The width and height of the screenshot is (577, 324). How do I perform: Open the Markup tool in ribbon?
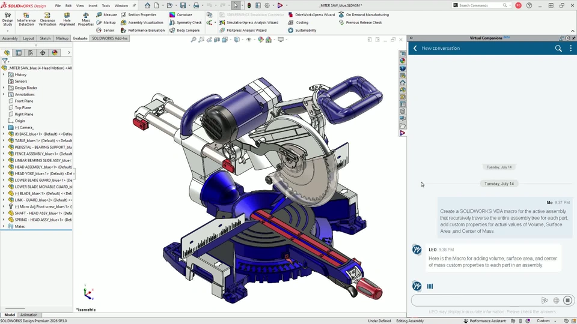click(106, 22)
